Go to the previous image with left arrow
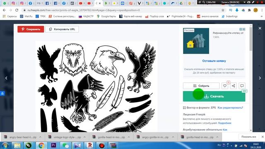265x149 pixels. coord(6,78)
